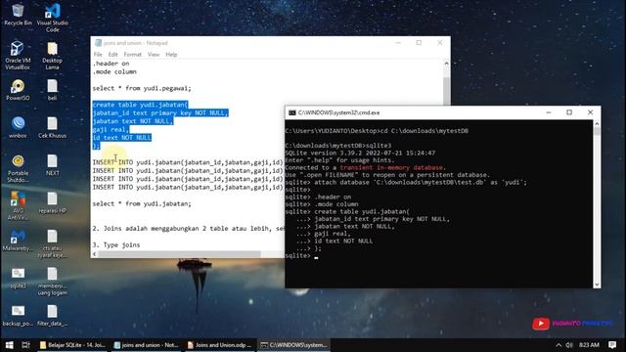The image size is (626, 352).
Task: Switch to joins and union Notepad taskbar item
Action: point(146,345)
